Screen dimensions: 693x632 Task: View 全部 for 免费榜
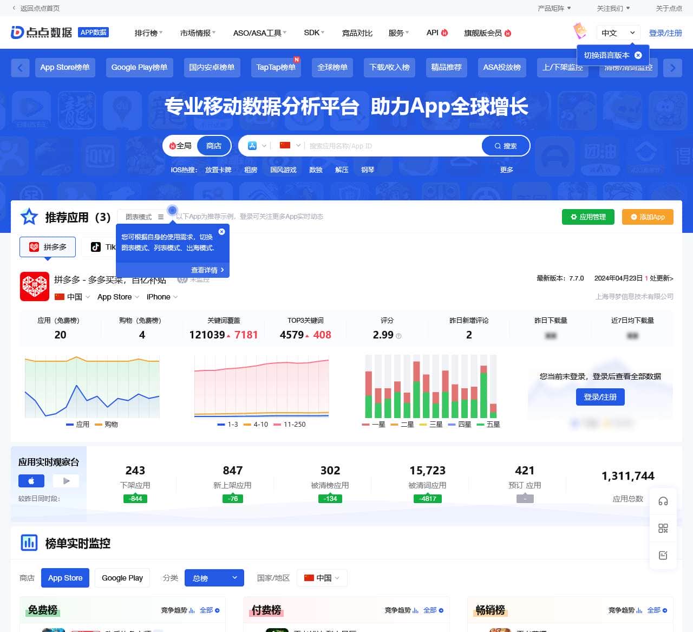[x=210, y=610]
